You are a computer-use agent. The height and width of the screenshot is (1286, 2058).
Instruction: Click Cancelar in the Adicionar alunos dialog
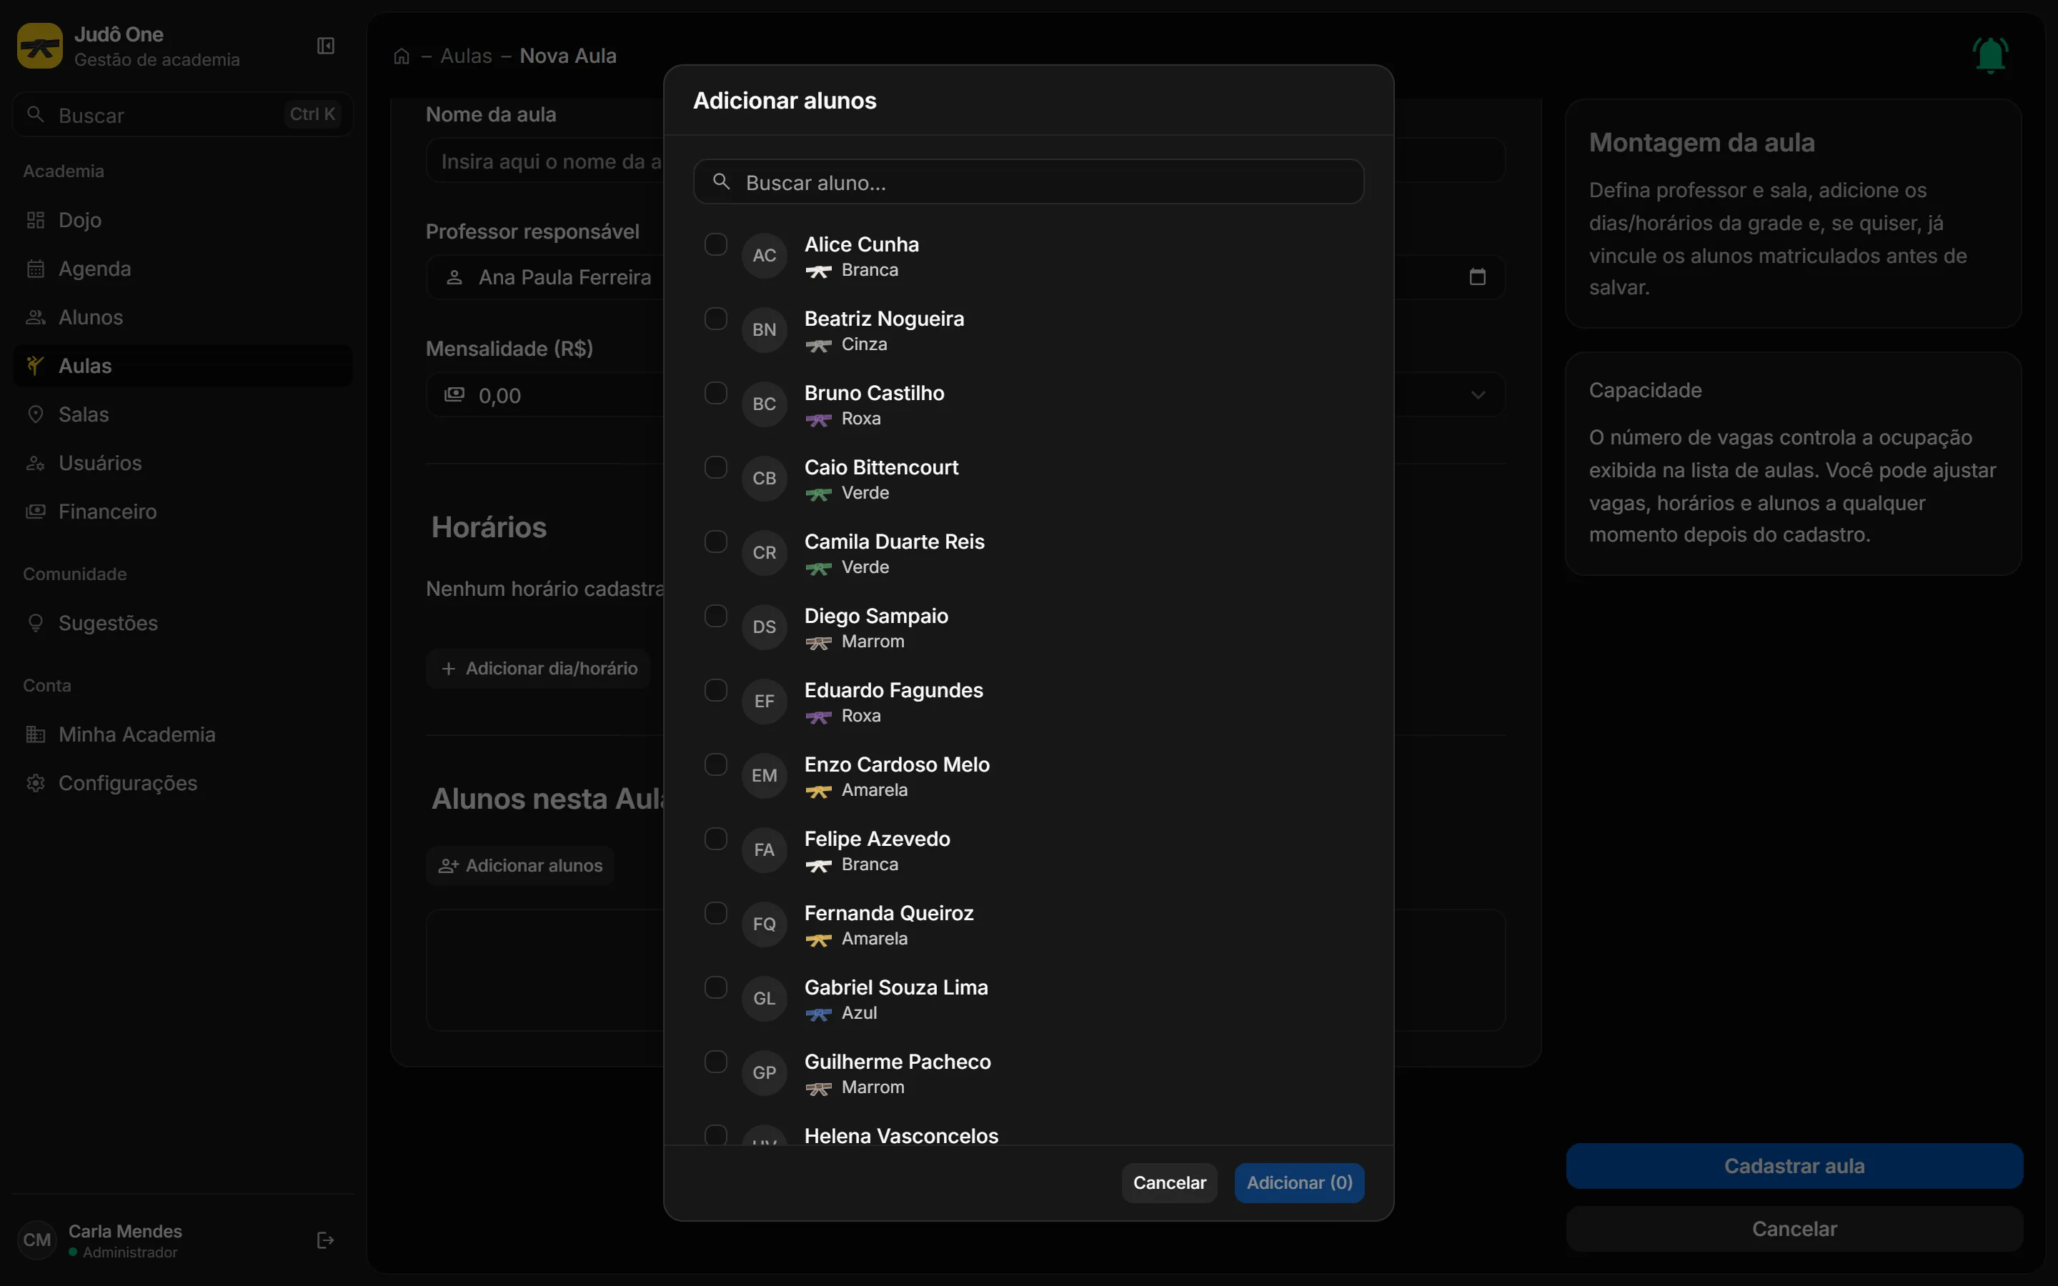[x=1169, y=1183]
